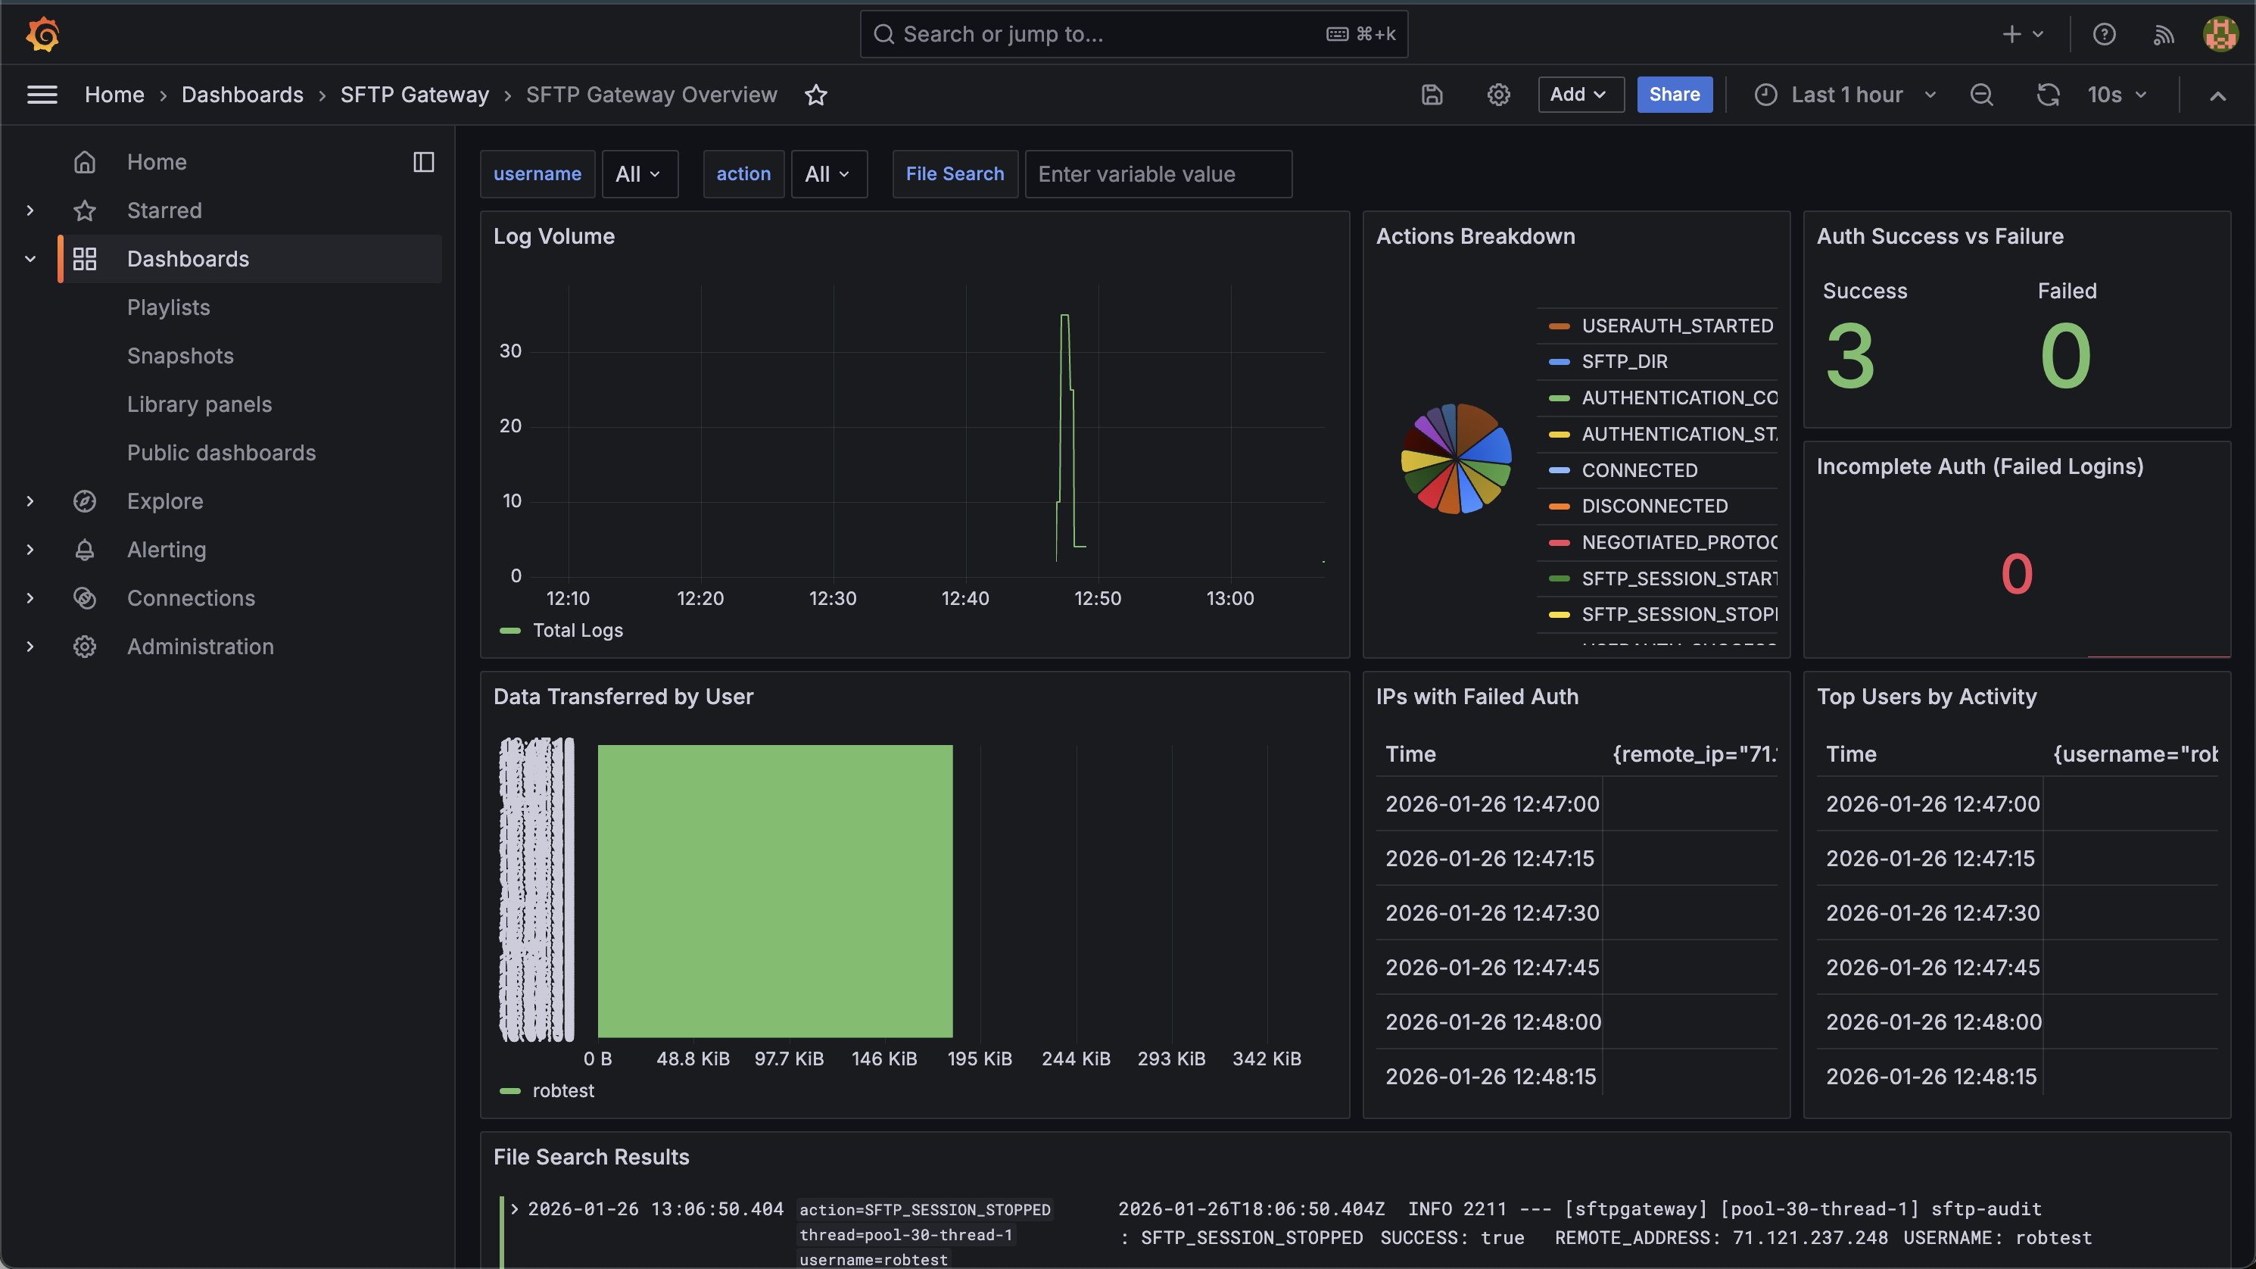Click the Share button
The image size is (2256, 1269).
[x=1675, y=95]
